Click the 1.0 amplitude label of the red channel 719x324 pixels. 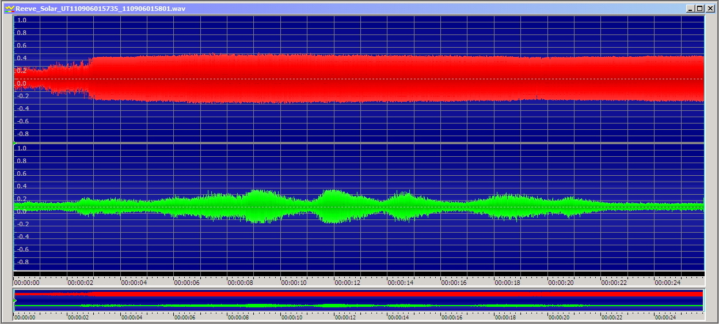click(22, 20)
